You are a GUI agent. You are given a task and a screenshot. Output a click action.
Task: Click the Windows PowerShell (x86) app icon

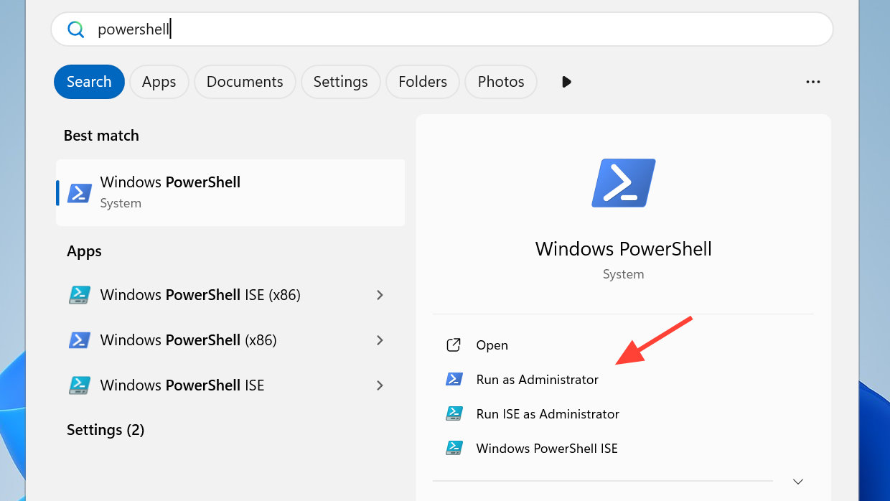(x=79, y=340)
